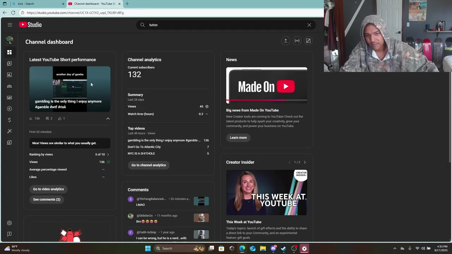This screenshot has width=452, height=254.
Task: Open Made On YouTube news image
Action: [x=267, y=86]
